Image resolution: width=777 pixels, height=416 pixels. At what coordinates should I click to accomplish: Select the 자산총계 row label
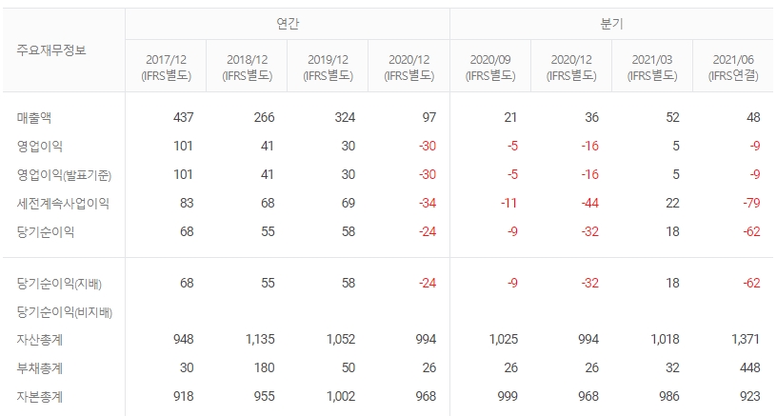40,340
